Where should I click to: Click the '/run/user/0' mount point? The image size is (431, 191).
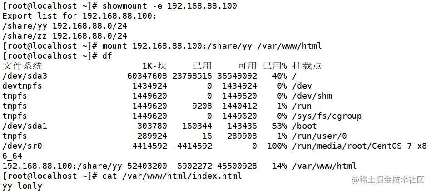[x=319, y=136]
